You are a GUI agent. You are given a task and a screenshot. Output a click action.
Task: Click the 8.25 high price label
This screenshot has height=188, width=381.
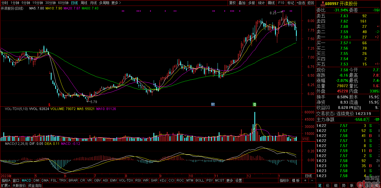[273, 13]
